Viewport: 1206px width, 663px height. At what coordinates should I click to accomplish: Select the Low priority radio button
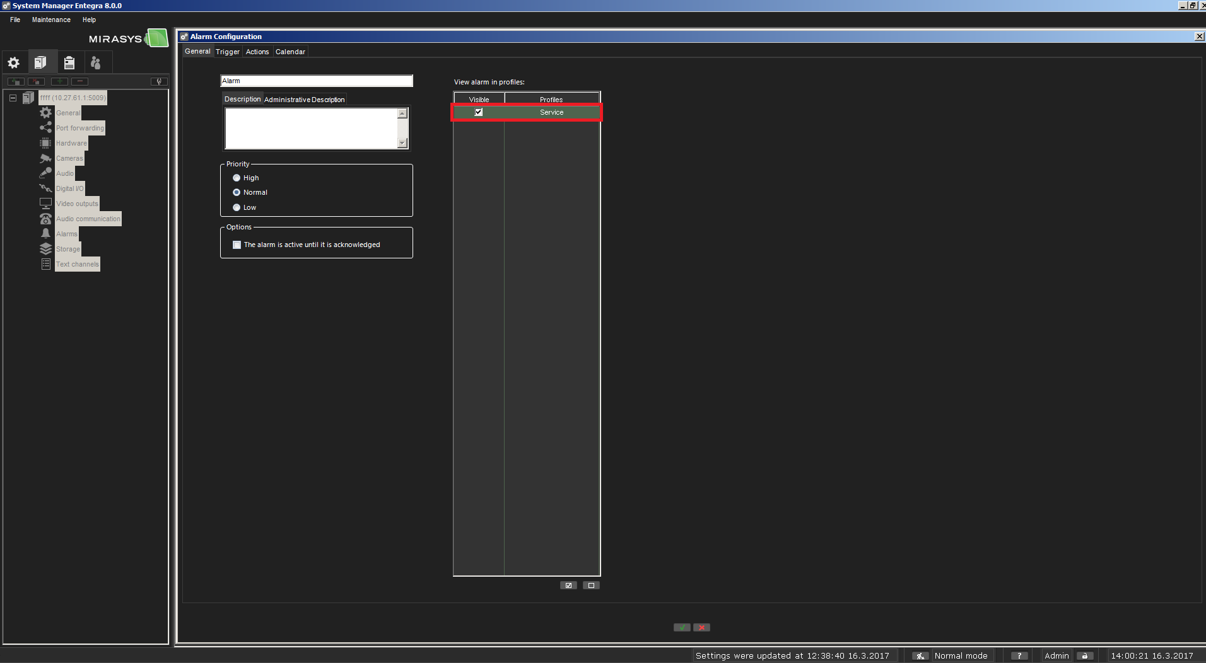pos(237,207)
